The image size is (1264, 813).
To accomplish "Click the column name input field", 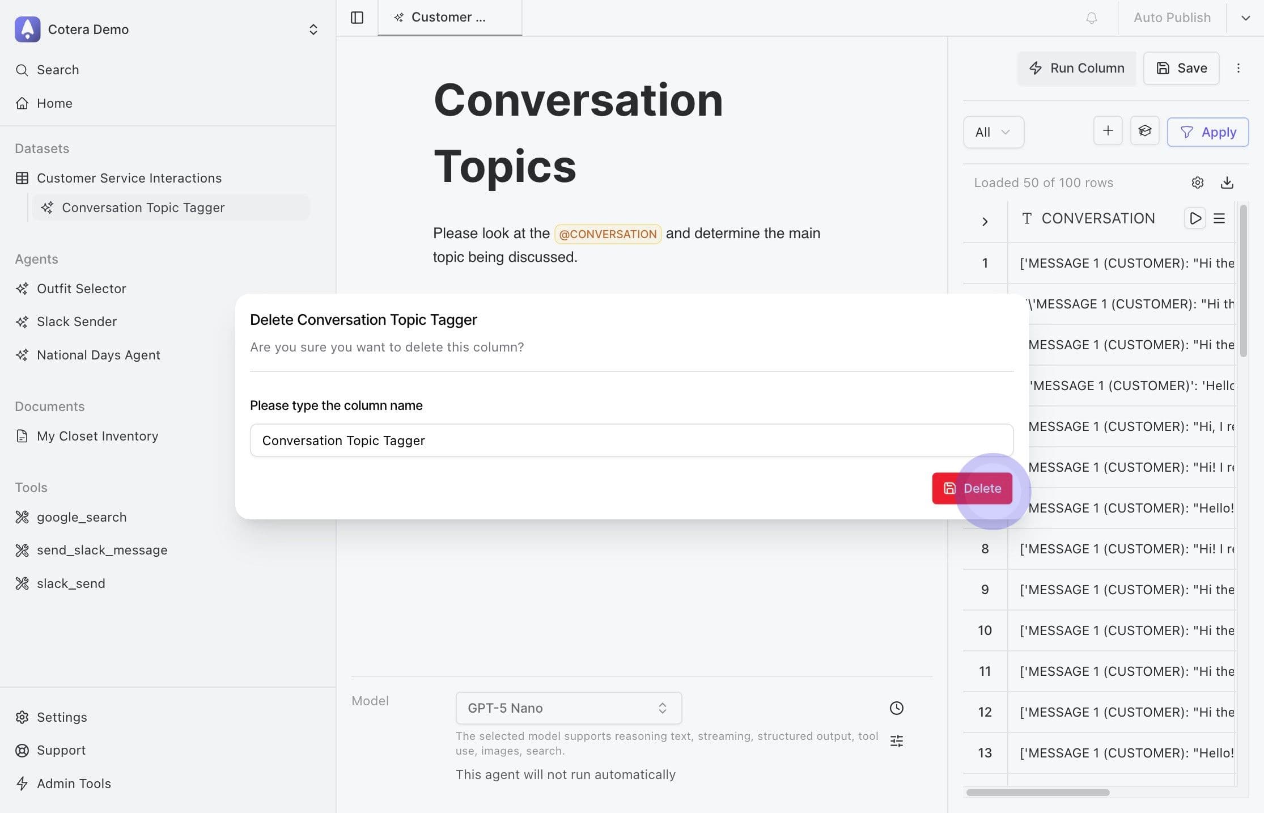I will point(631,441).
